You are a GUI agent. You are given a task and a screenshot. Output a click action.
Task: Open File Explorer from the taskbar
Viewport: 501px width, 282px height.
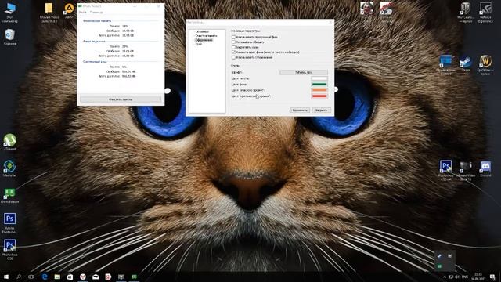pos(57,277)
